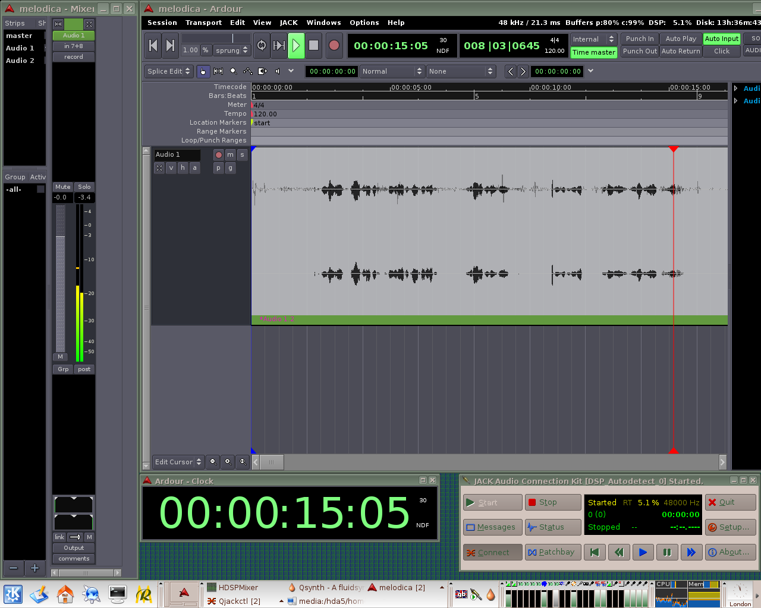Nudge forward with right arrow button
This screenshot has width=761, height=608.
[523, 71]
